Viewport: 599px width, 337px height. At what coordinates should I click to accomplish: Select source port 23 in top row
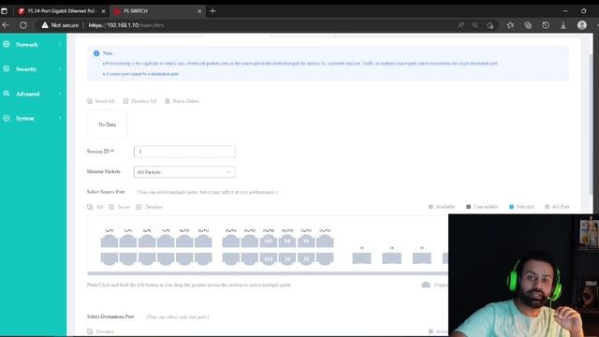325,242
